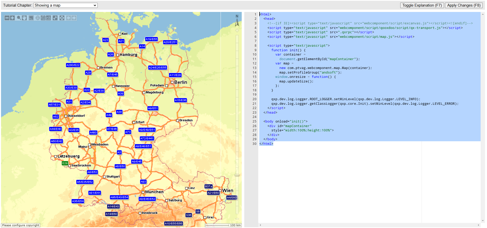487x228 pixels.
Task: Select the magnifier zoom tool
Action: (x=19, y=18)
